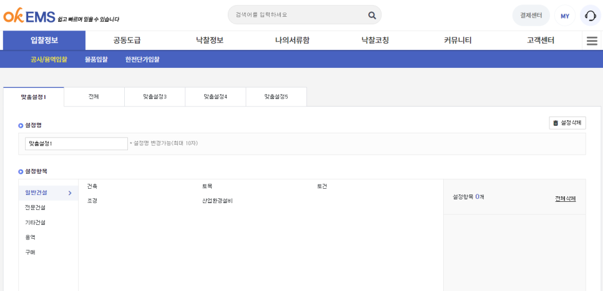Select the 물품입찰 submenu
The width and height of the screenshot is (603, 291).
point(96,59)
